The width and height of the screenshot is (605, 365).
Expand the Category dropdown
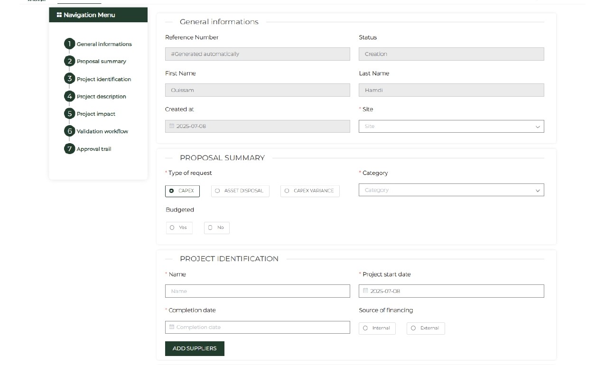point(451,190)
